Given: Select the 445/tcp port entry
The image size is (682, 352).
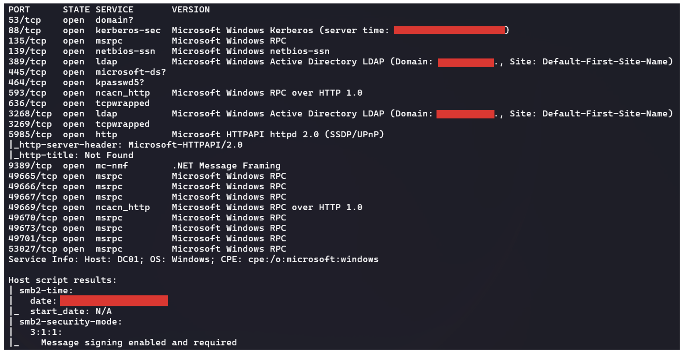Looking at the screenshot, I should [x=27, y=72].
